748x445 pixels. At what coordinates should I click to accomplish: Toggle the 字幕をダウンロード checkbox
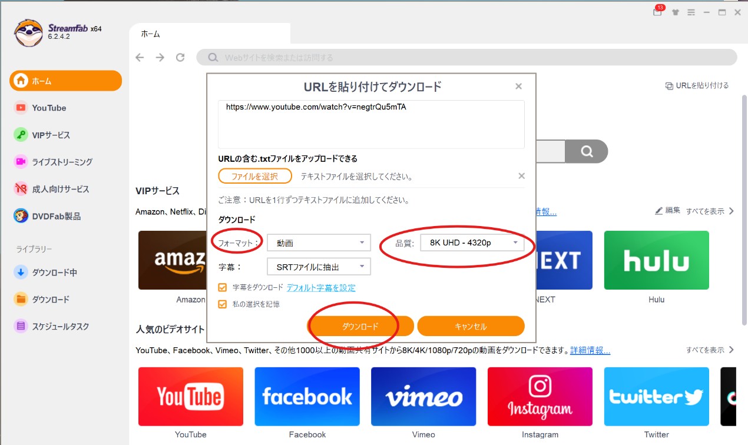(223, 288)
